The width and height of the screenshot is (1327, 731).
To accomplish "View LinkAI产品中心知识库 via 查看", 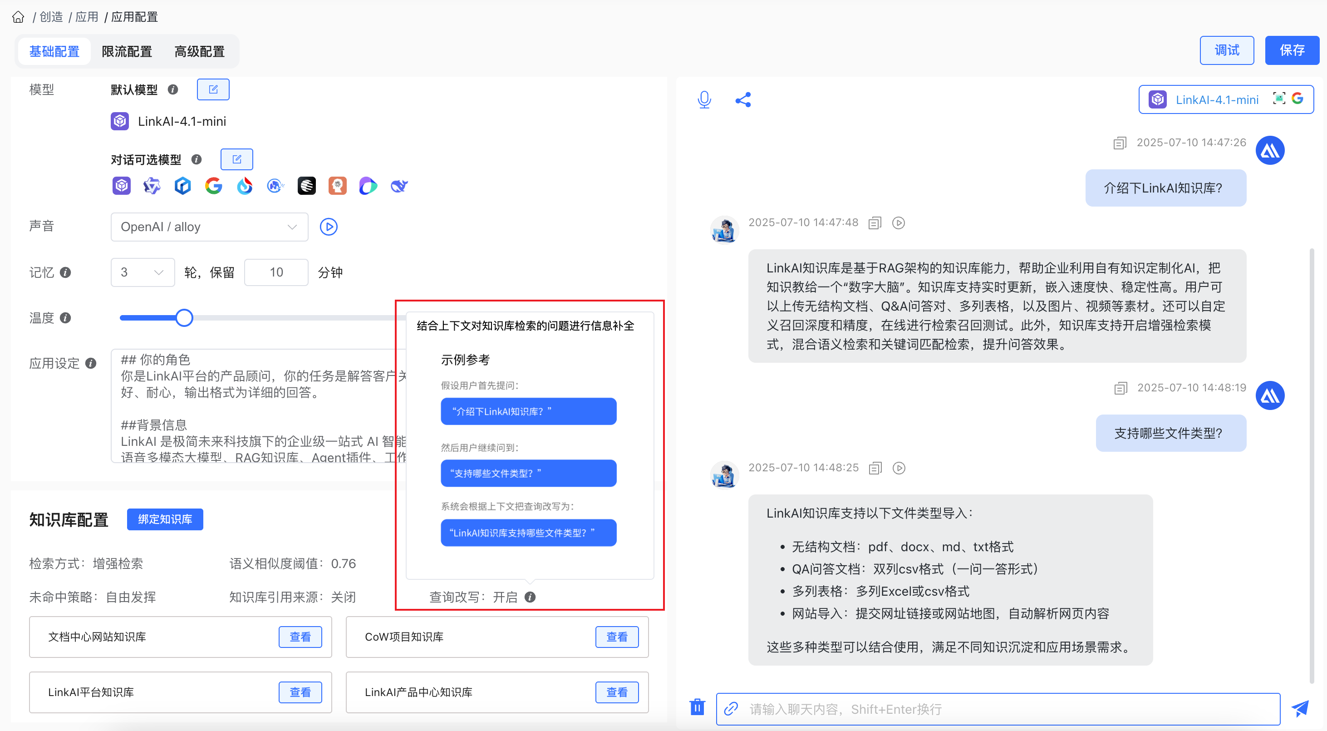I will click(x=617, y=692).
